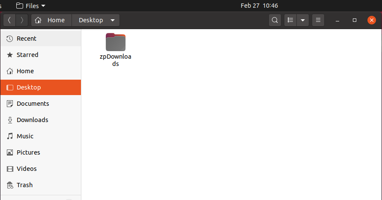Go forward with the right arrow

(22, 20)
